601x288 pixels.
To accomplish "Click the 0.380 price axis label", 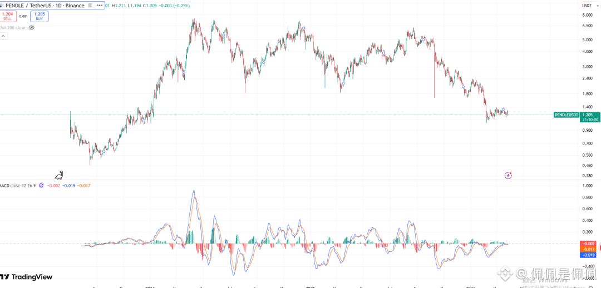I will pyautogui.click(x=587, y=176).
